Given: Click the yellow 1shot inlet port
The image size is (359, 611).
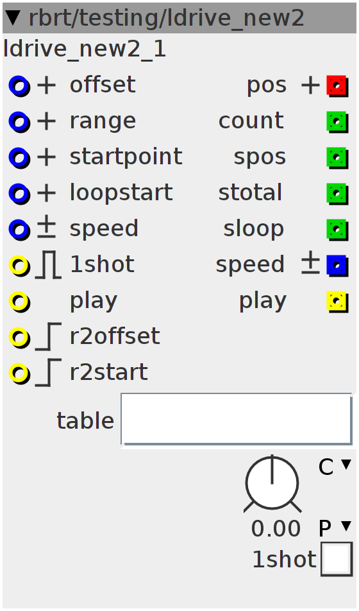Looking at the screenshot, I should coord(19,265).
